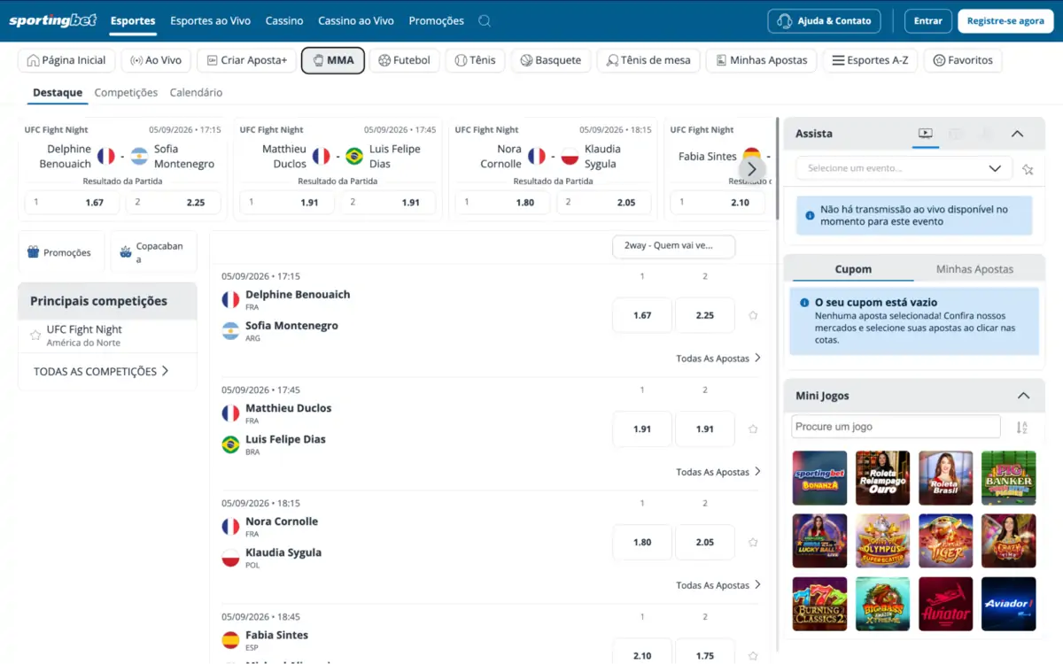Open Promoções in the top menu
Viewport: 1063px width, 664px height.
click(x=437, y=20)
